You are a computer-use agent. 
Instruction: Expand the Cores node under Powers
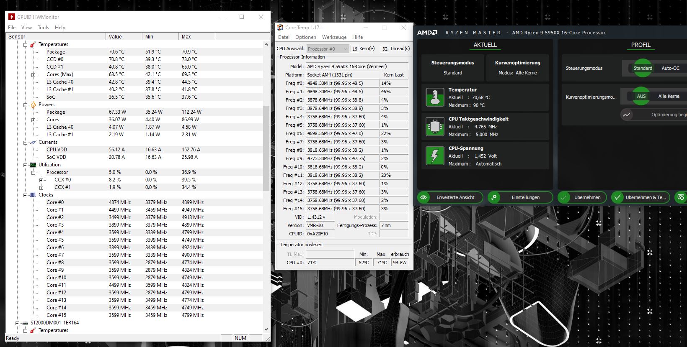point(33,120)
